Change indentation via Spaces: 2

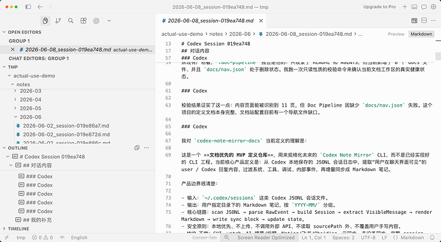343,238
